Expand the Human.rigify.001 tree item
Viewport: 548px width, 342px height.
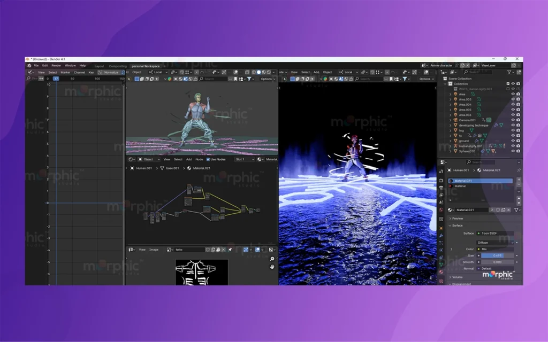pyautogui.click(x=451, y=146)
